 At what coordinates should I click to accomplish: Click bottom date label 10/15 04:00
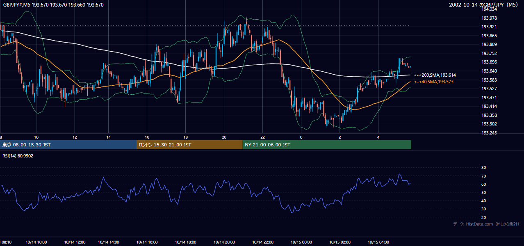pos(378,242)
